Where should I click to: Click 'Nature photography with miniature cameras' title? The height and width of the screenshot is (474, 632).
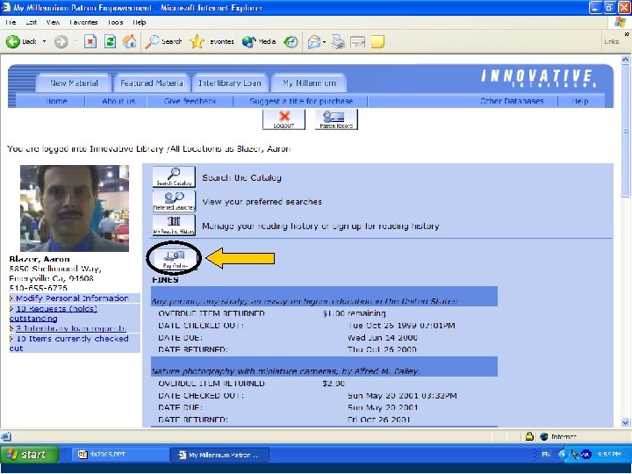(x=286, y=370)
